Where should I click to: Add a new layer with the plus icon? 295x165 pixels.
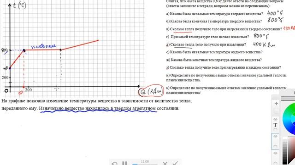pos(276,104)
